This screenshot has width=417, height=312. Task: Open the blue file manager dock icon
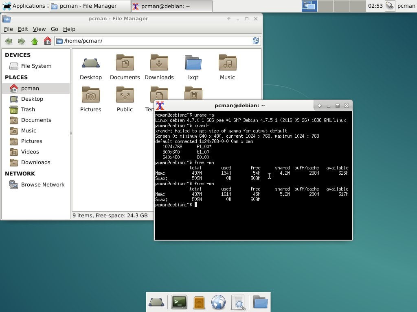point(260,302)
